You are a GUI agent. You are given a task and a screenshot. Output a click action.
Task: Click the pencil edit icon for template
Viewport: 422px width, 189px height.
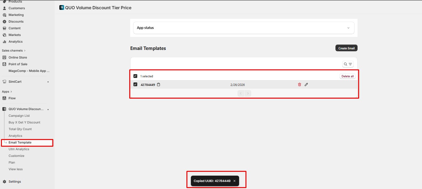(x=306, y=85)
